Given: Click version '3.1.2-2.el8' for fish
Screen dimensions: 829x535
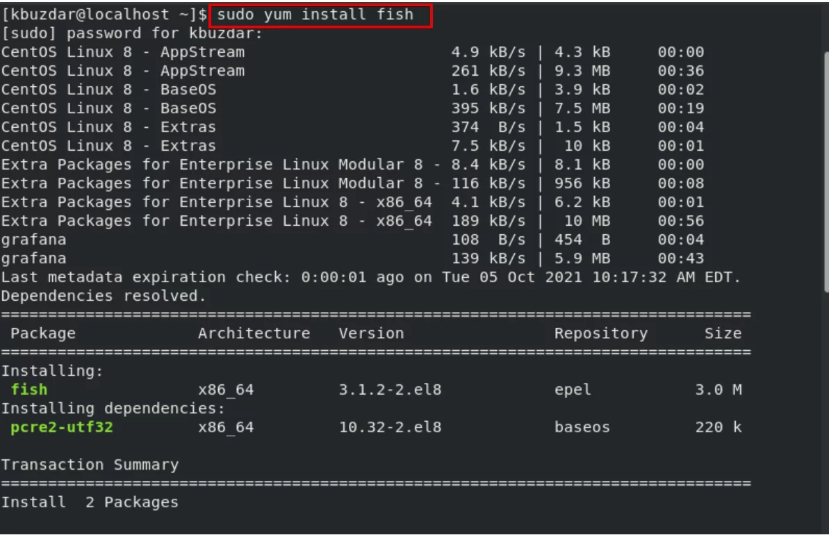Looking at the screenshot, I should tap(391, 390).
